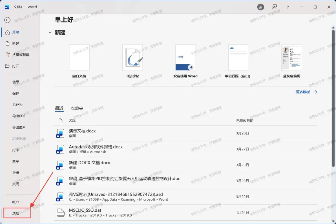Open the 欢迎使用 Word template
336x224 pixels.
(x=185, y=57)
